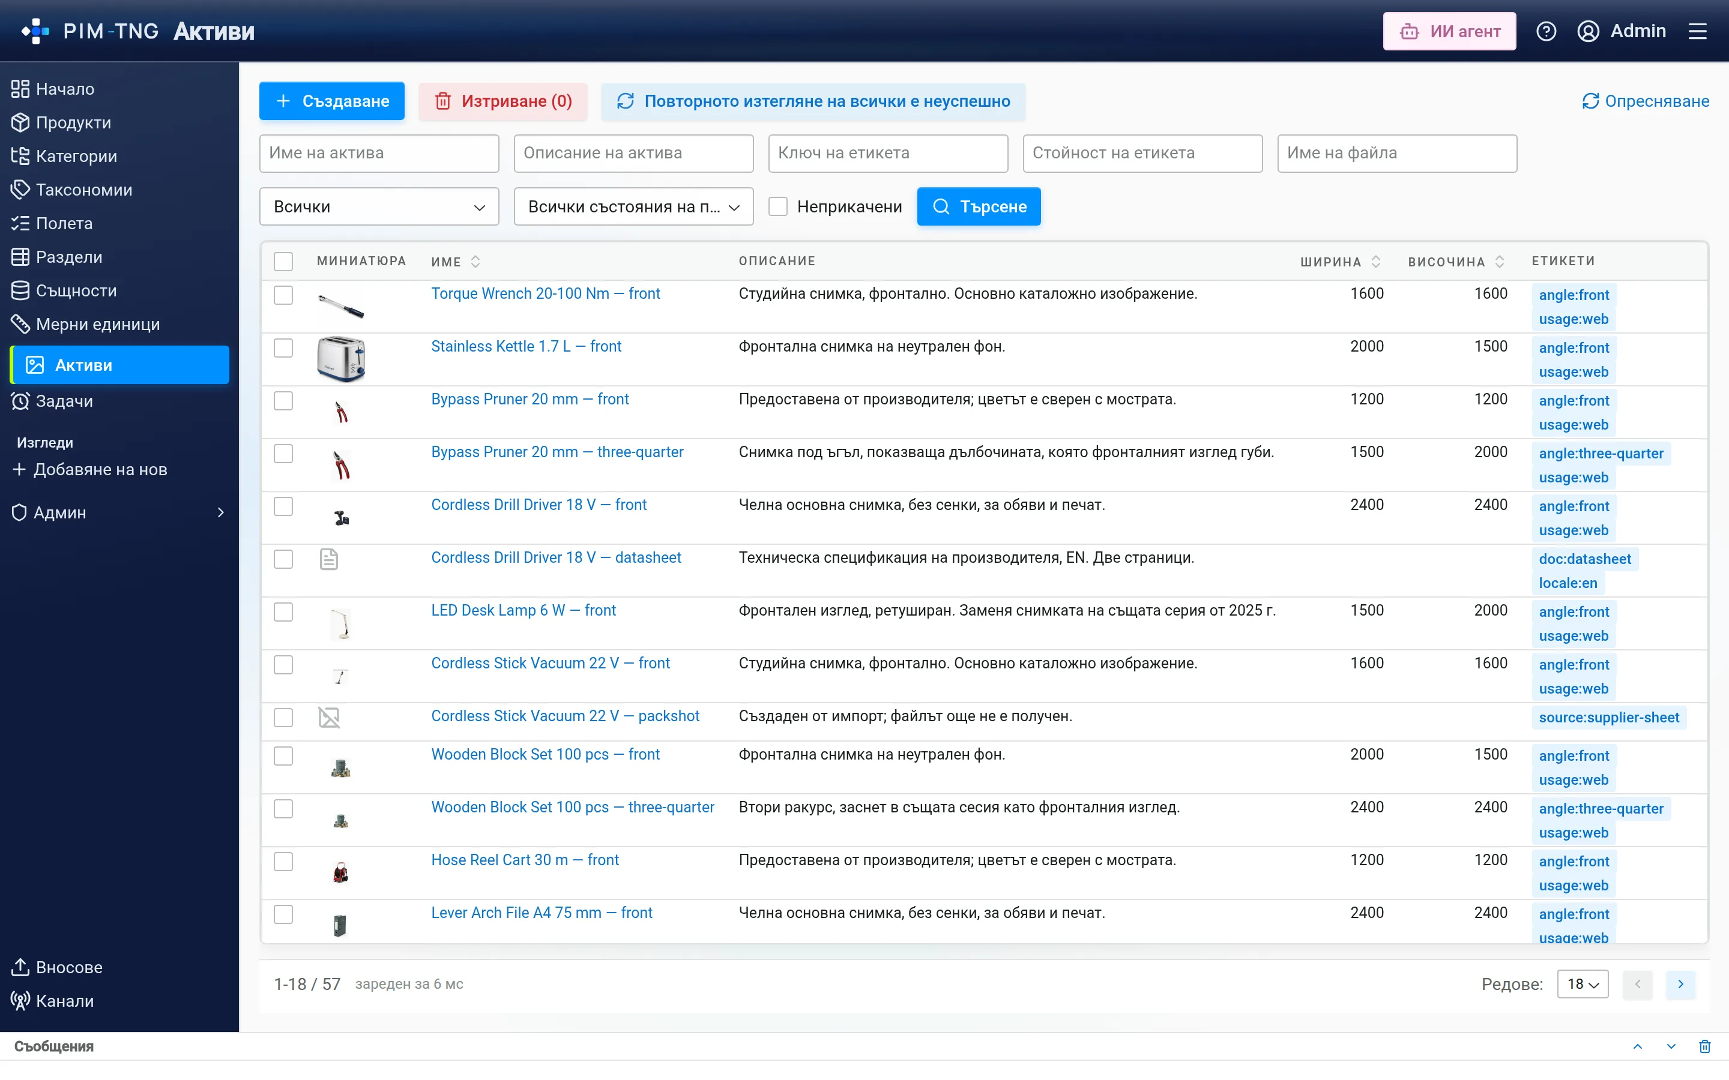
Task: Collapse messages panel with up chevron
Action: (x=1638, y=1046)
